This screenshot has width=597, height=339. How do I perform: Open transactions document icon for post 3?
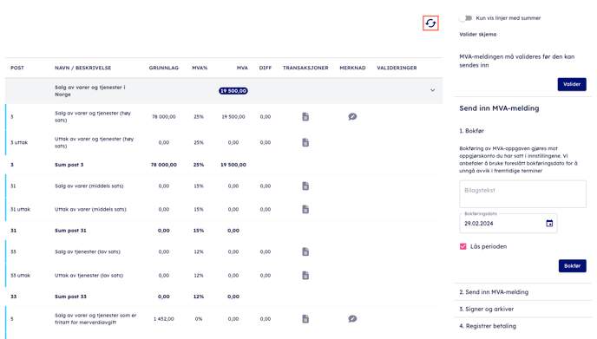coord(305,117)
